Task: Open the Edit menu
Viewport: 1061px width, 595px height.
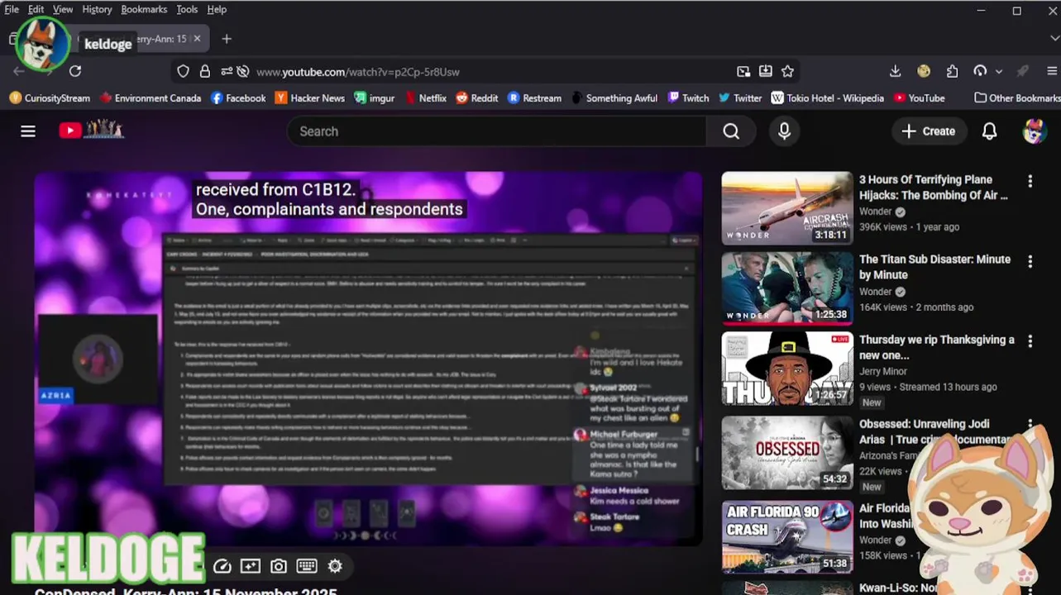Action: (x=36, y=9)
